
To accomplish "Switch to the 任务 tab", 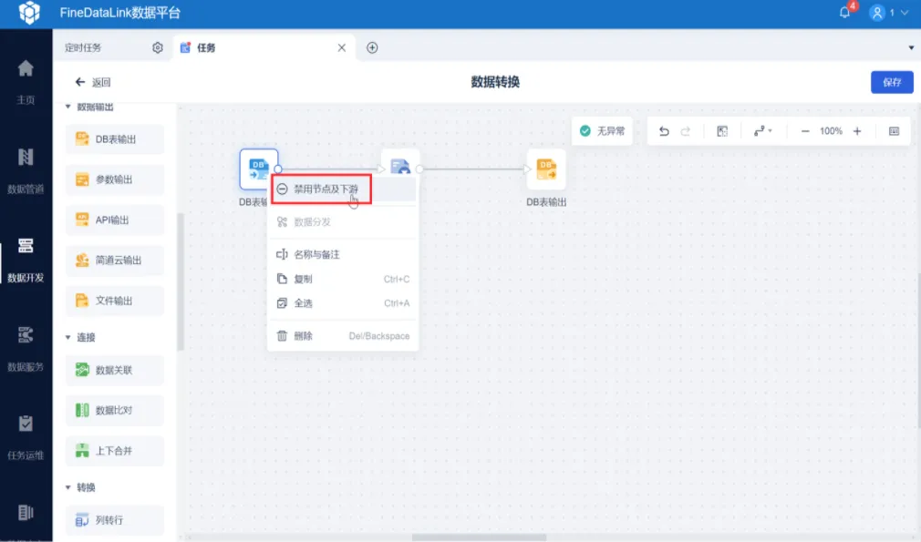I will (x=205, y=47).
